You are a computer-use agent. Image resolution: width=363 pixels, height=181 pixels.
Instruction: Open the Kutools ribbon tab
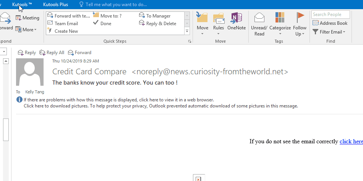tap(22, 5)
